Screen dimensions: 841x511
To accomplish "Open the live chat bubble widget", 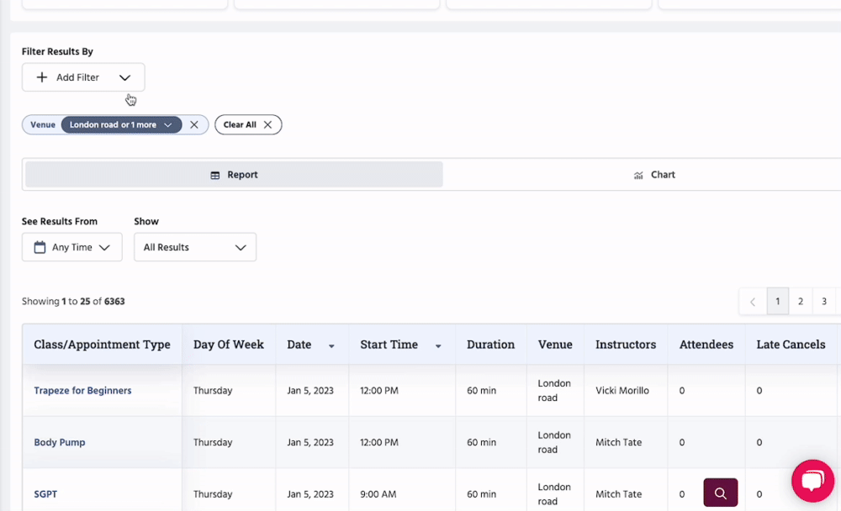I will [x=812, y=481].
